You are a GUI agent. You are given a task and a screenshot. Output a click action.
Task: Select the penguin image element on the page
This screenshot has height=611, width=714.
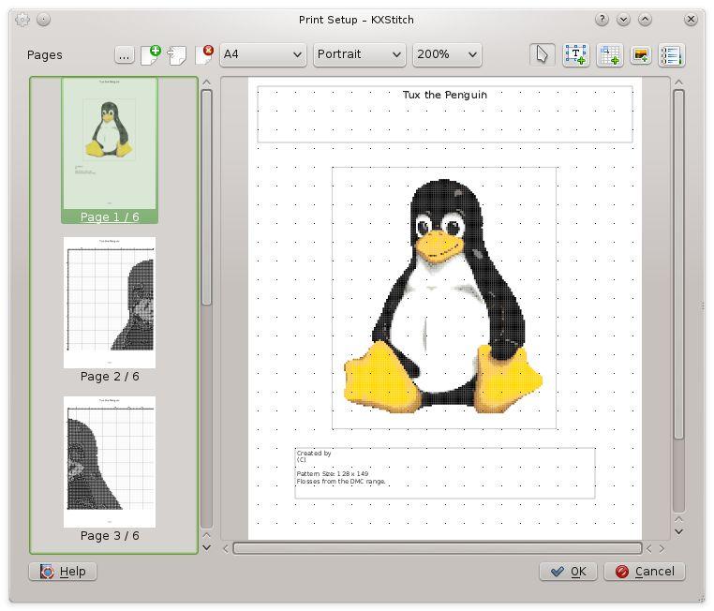point(444,298)
